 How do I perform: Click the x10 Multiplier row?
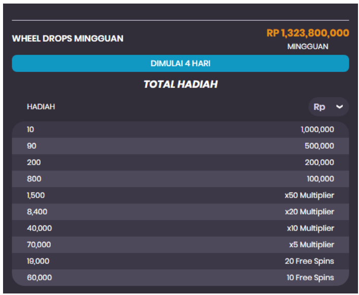(180, 229)
